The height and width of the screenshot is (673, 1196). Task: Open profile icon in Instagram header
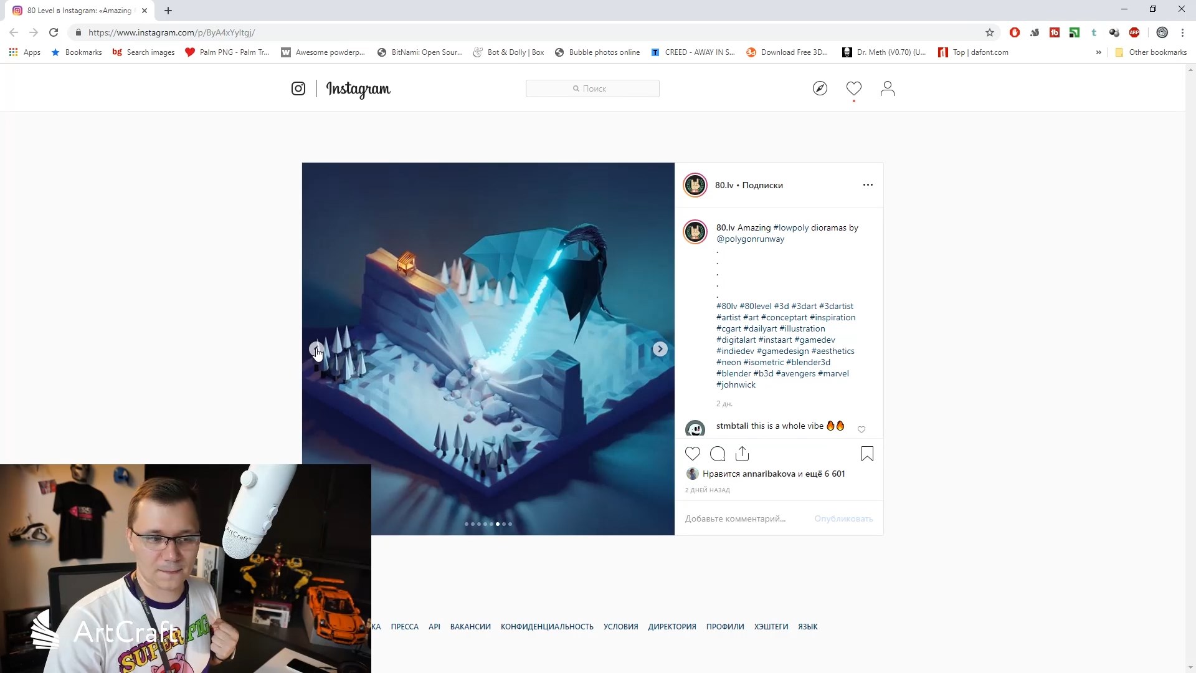click(887, 88)
